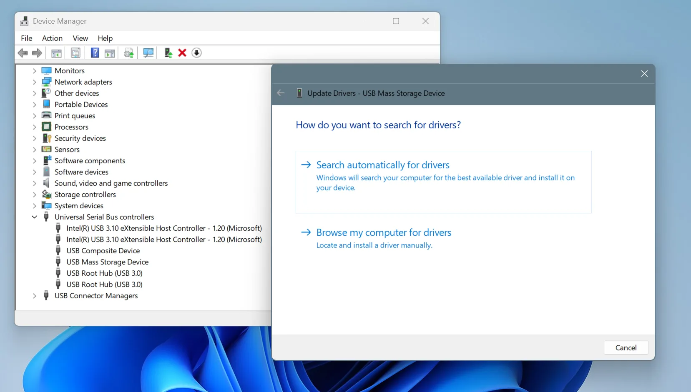The image size is (691, 392).
Task: Select Software components label
Action: point(90,161)
